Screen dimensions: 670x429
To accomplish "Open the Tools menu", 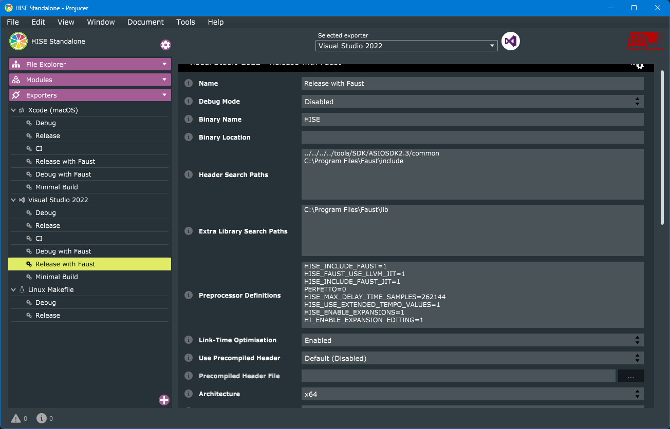I will (185, 22).
